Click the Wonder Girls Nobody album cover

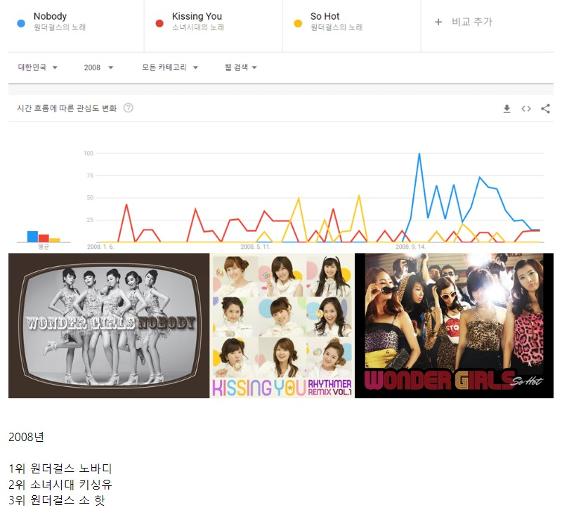tap(109, 325)
